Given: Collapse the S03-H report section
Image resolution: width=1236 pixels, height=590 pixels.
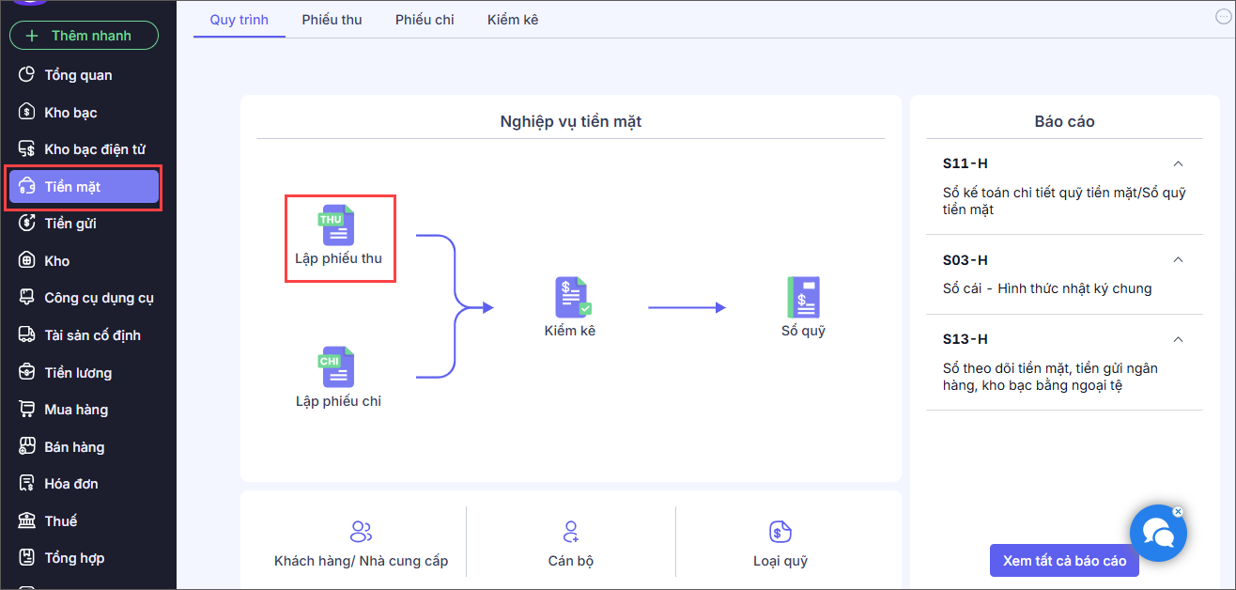Looking at the screenshot, I should [1179, 260].
